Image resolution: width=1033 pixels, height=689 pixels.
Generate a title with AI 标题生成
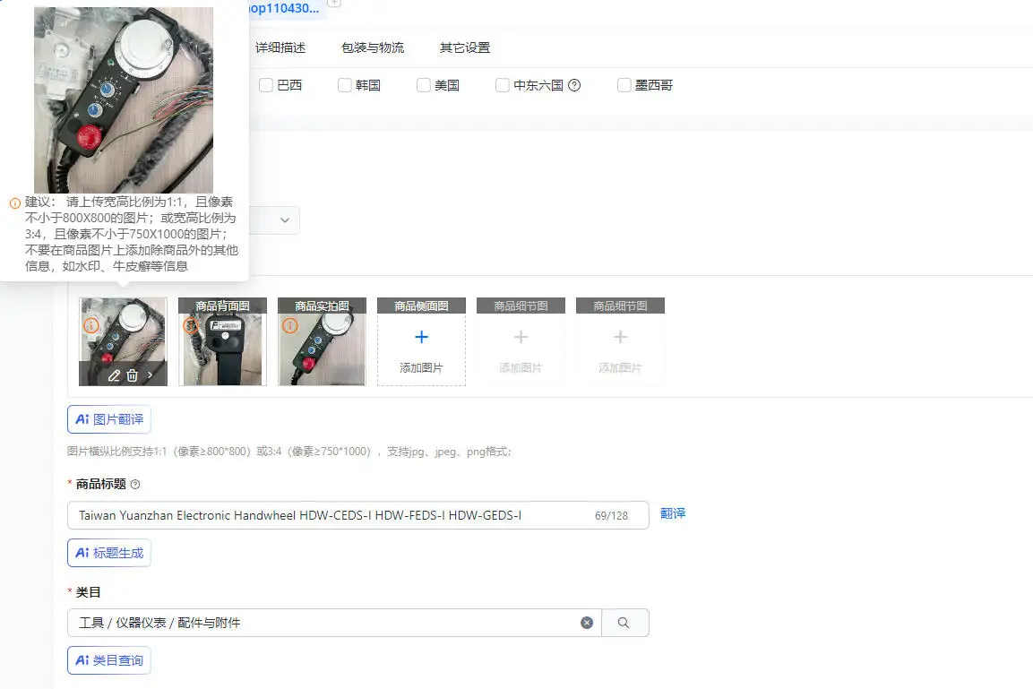point(108,553)
